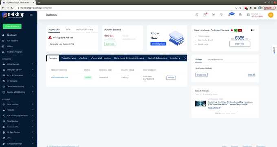Click Manage button for the domain

click(171, 78)
